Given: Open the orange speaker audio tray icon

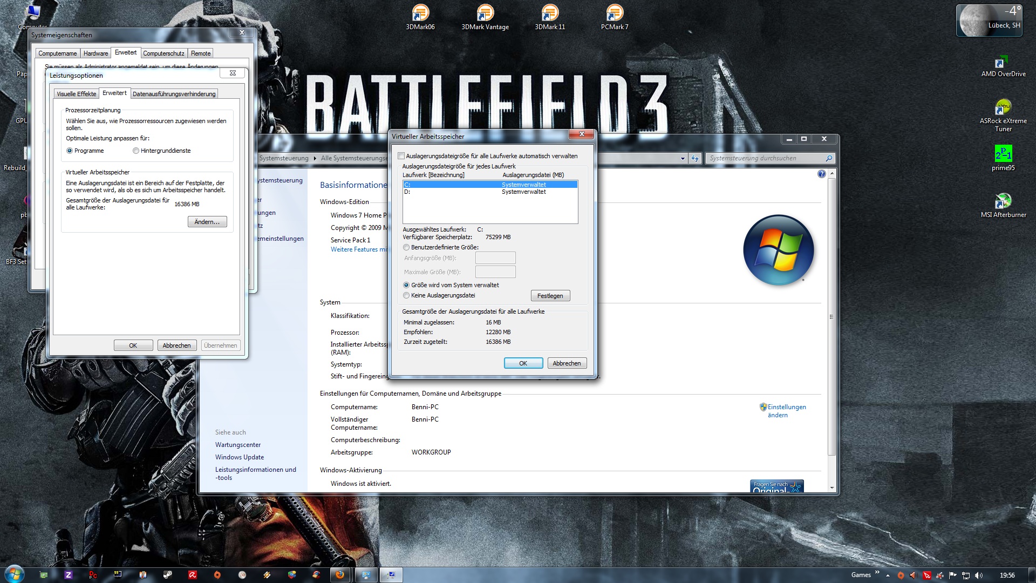Looking at the screenshot, I should pyautogui.click(x=914, y=575).
